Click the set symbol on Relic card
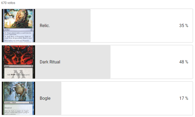 pyautogui.click(x=31, y=30)
